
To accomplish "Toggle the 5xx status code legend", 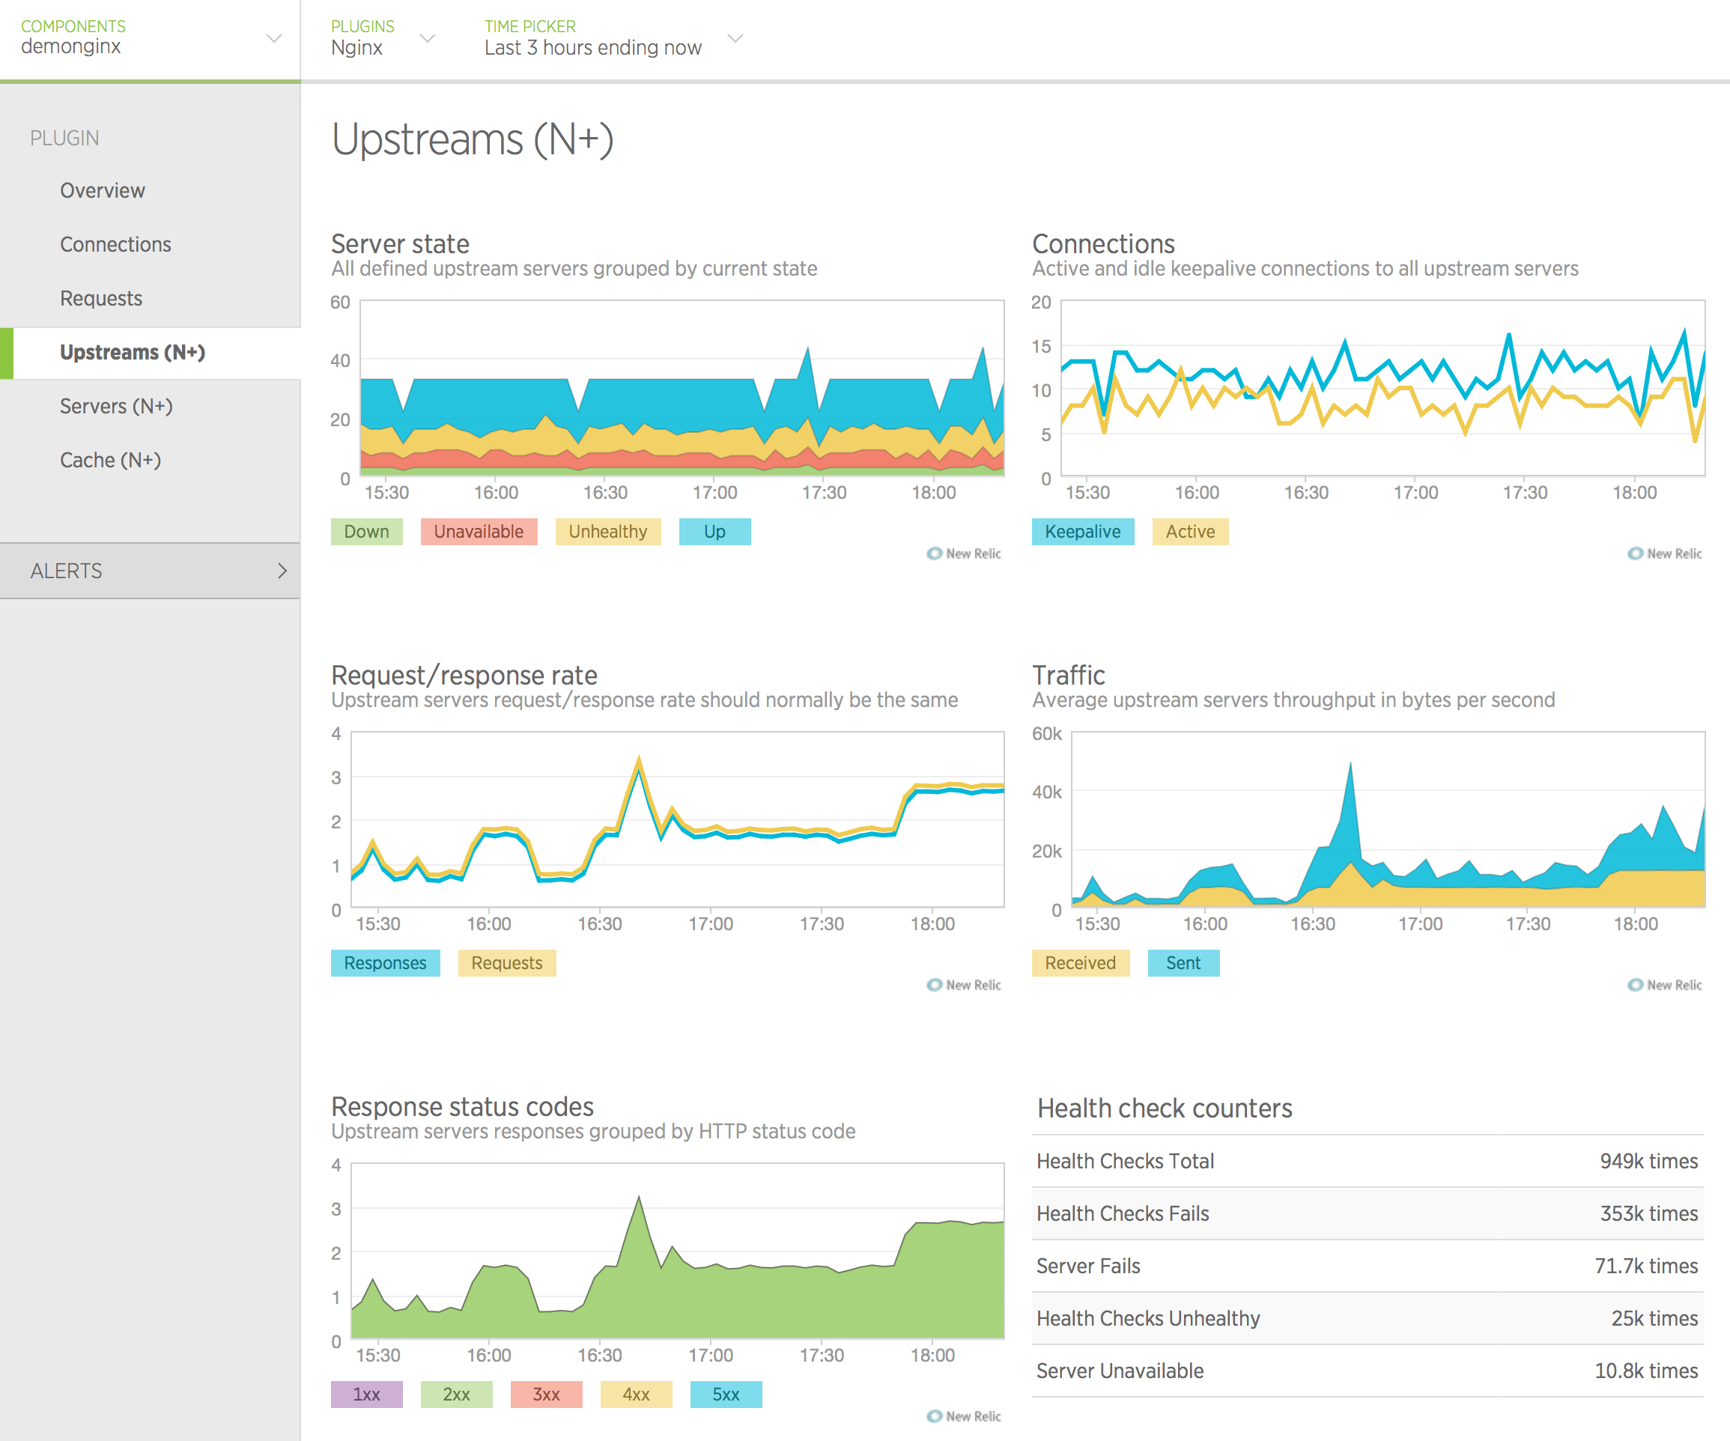I will click(x=726, y=1394).
